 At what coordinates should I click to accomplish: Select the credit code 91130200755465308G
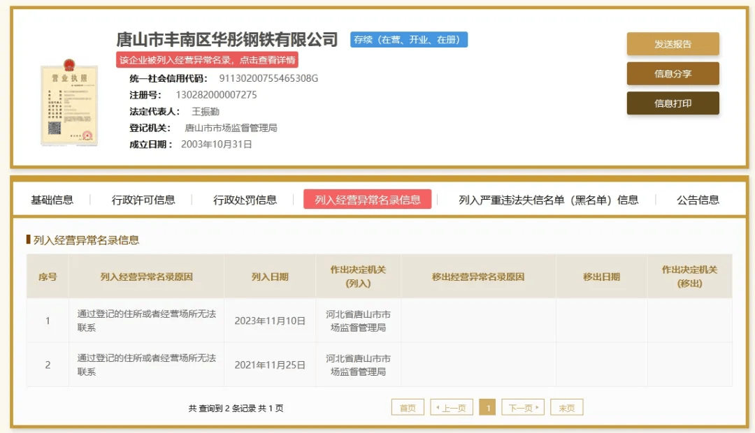[x=268, y=78]
